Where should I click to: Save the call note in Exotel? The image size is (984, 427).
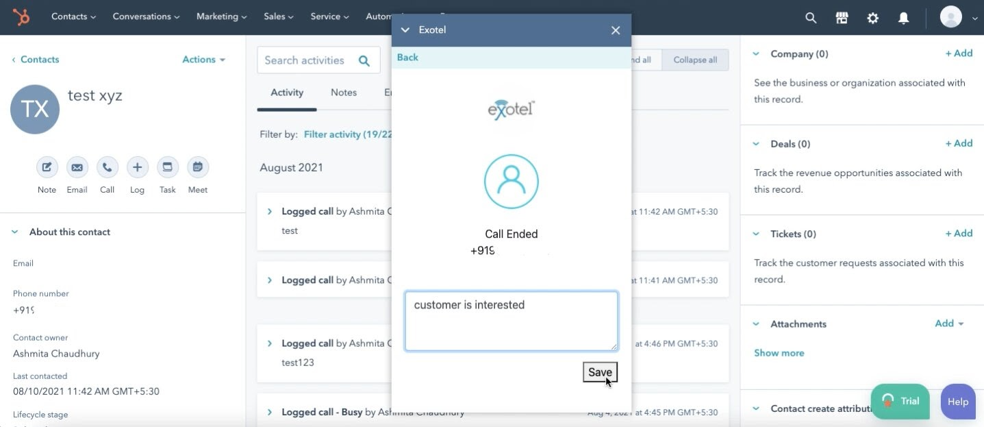[x=600, y=372]
